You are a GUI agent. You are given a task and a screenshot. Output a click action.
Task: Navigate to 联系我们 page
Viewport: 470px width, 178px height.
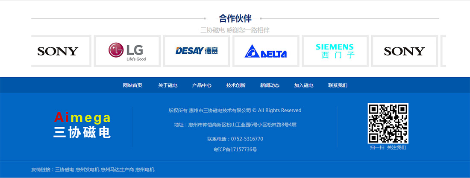(338, 85)
